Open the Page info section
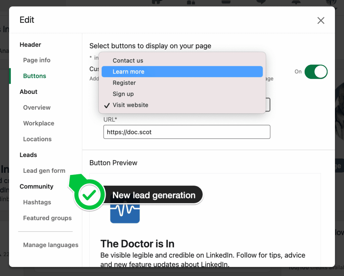The height and width of the screenshot is (276, 344). (37, 60)
